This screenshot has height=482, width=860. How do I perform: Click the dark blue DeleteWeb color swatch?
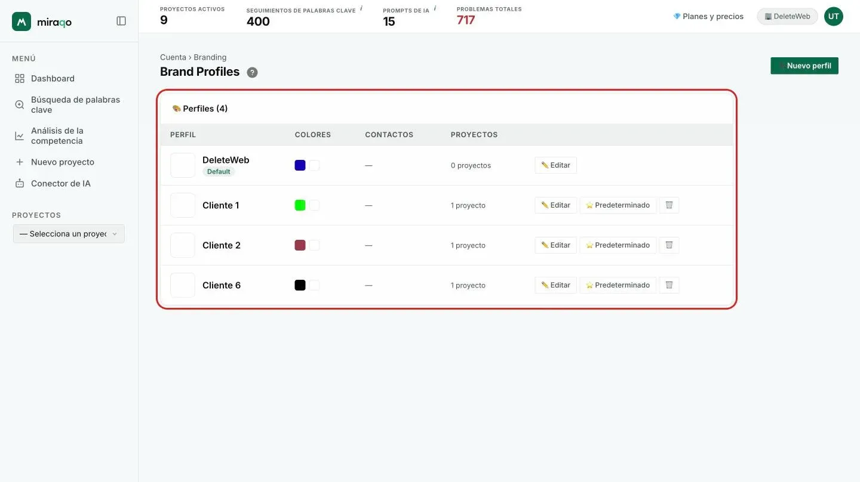click(x=300, y=165)
